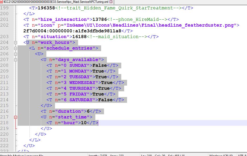Click line number 218 in the margin

4,123
